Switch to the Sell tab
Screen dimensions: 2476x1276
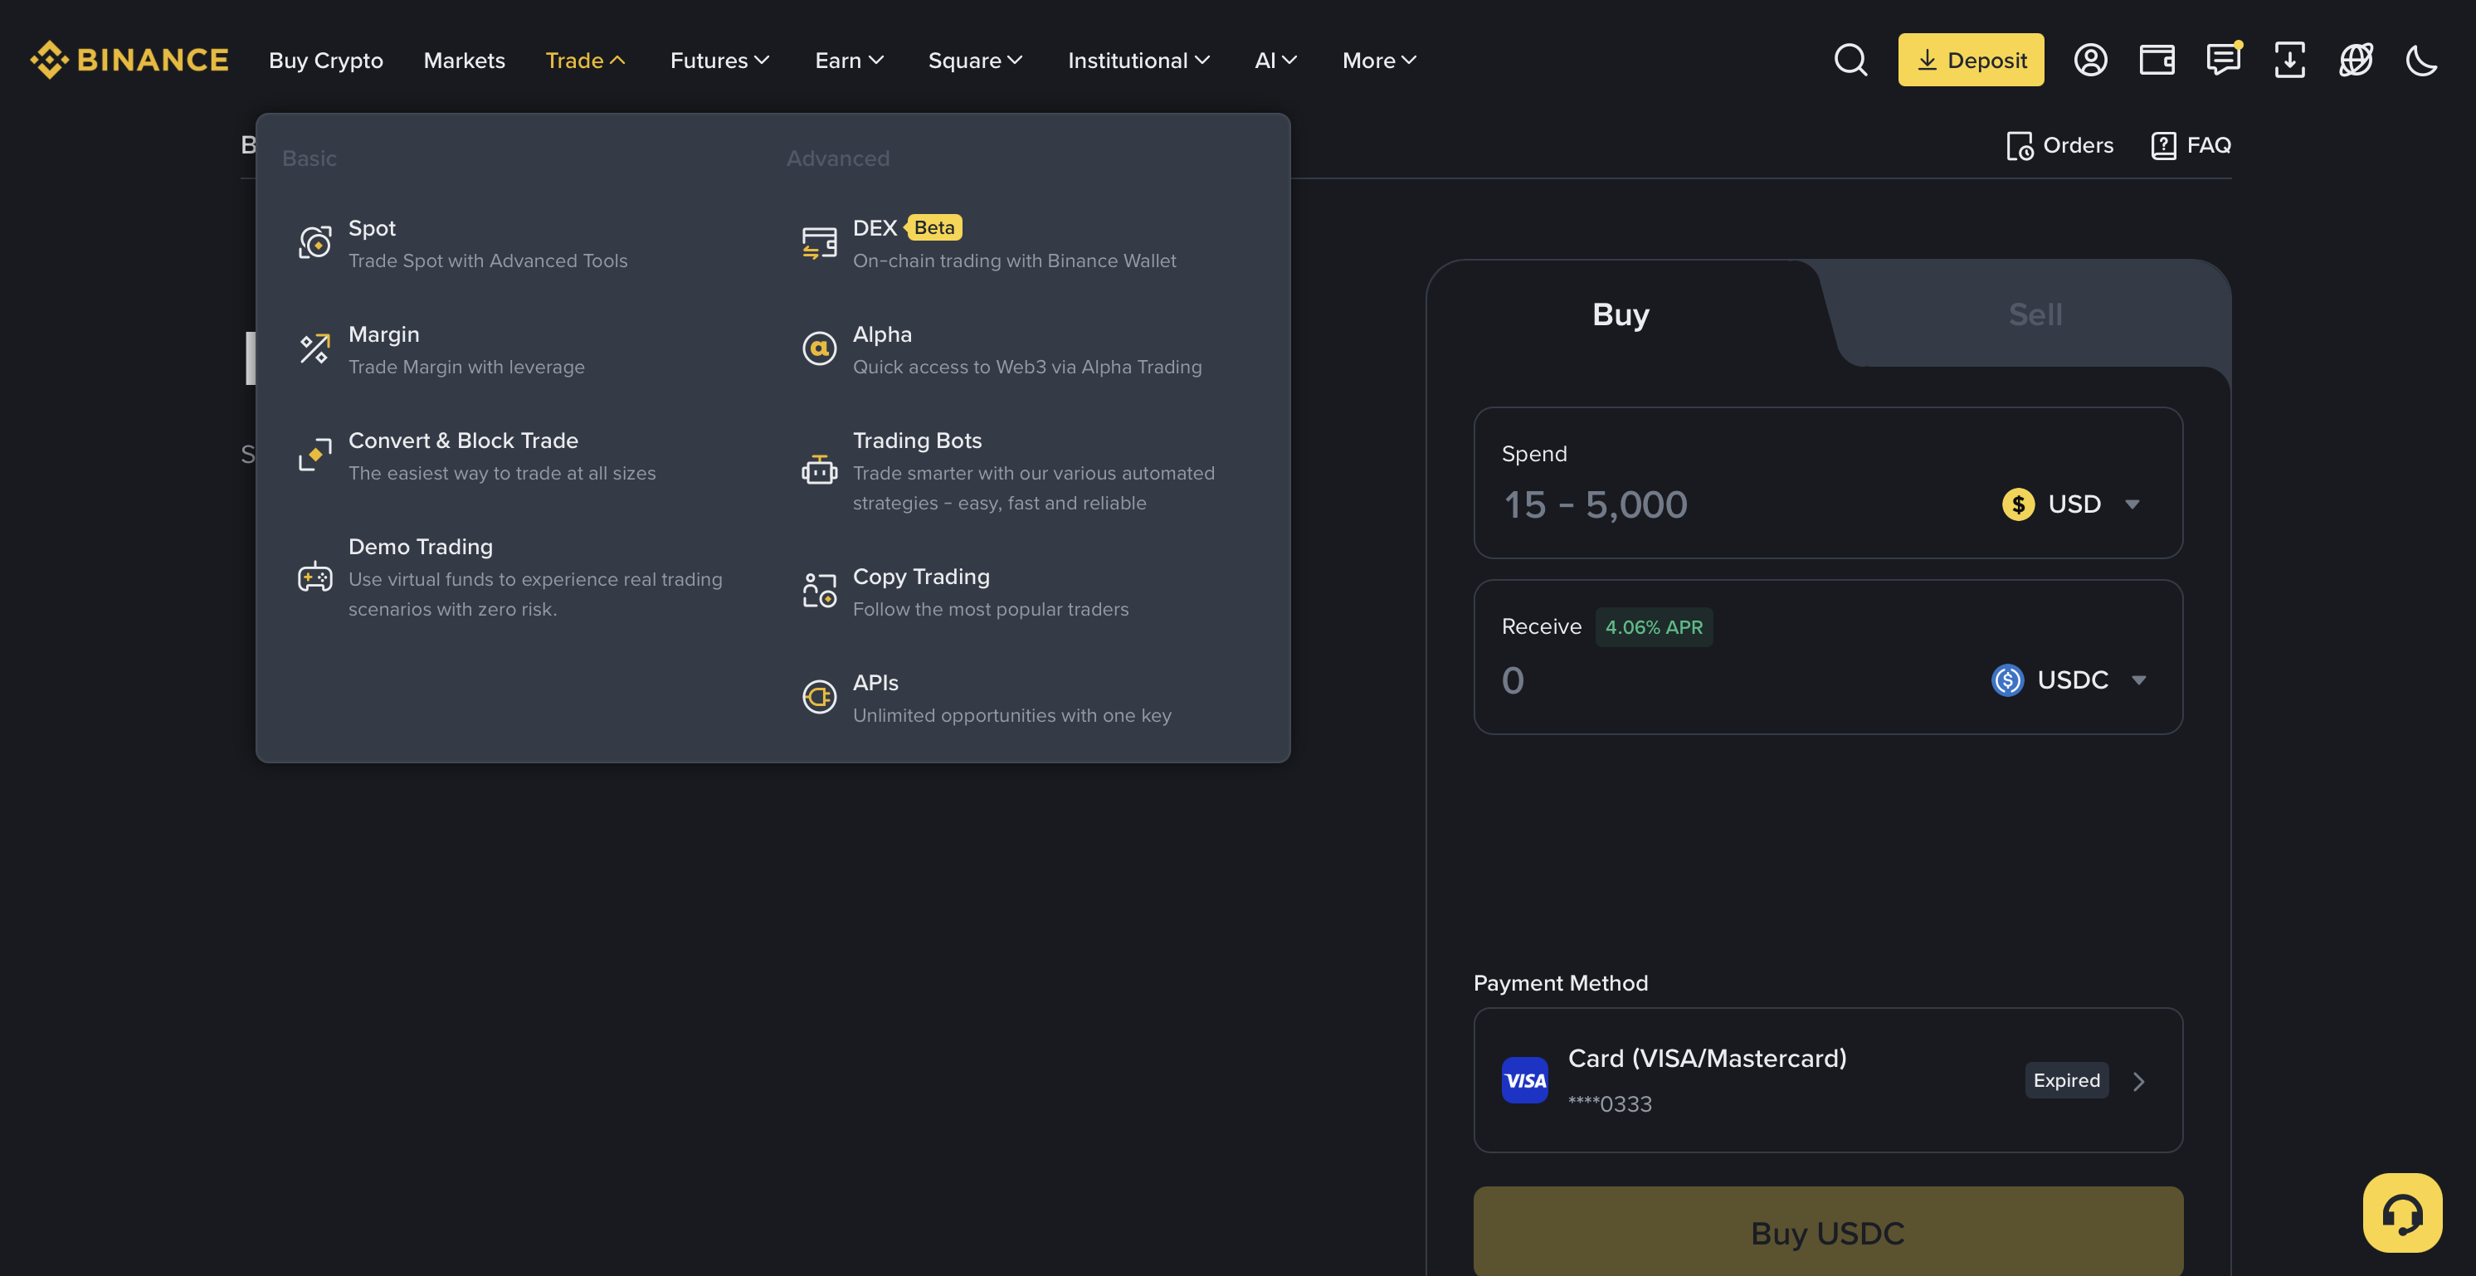click(x=2035, y=314)
